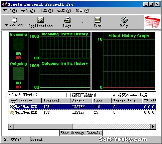Open the 工具(T) menu

46,11
